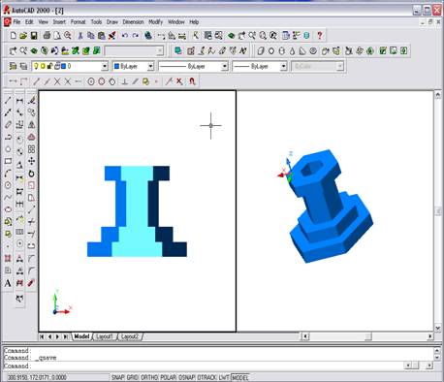The width and height of the screenshot is (444, 382).
Task: Switch to the Layout1 tab
Action: click(105, 336)
